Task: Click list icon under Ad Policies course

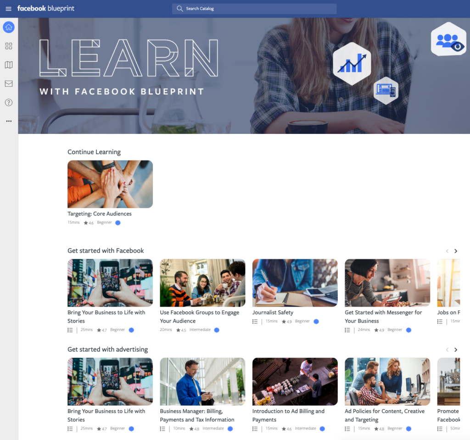Action: (347, 429)
